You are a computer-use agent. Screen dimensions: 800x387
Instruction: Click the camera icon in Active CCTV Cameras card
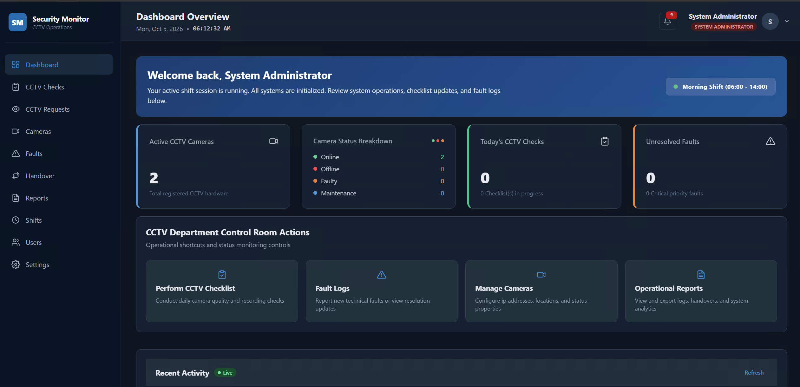273,141
